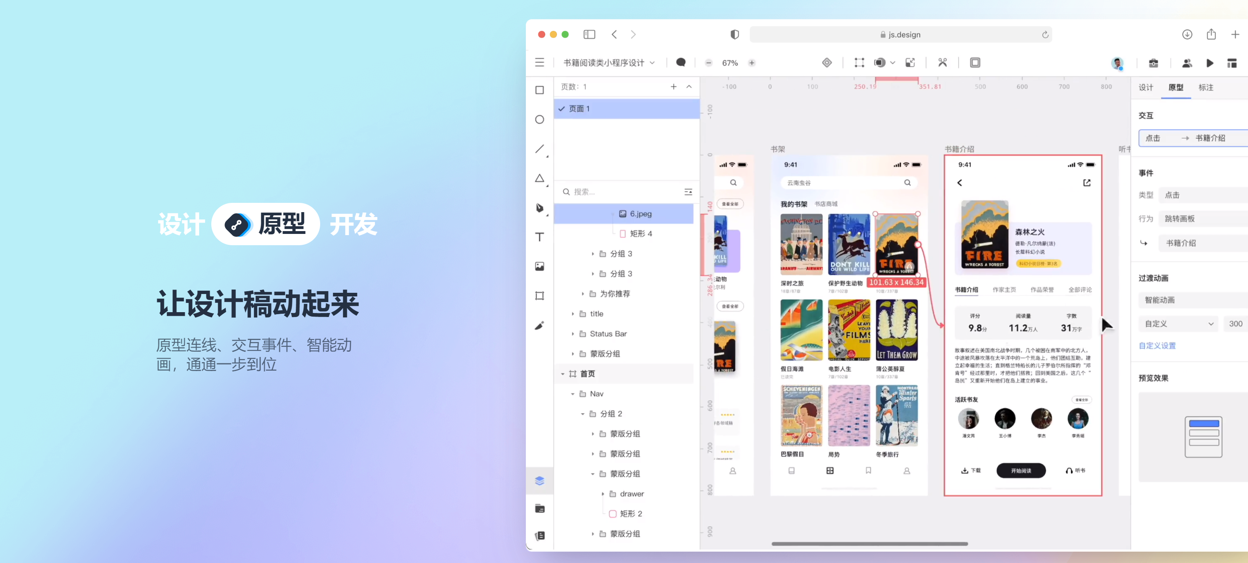
Task: Collapse the Nav group
Action: point(572,394)
